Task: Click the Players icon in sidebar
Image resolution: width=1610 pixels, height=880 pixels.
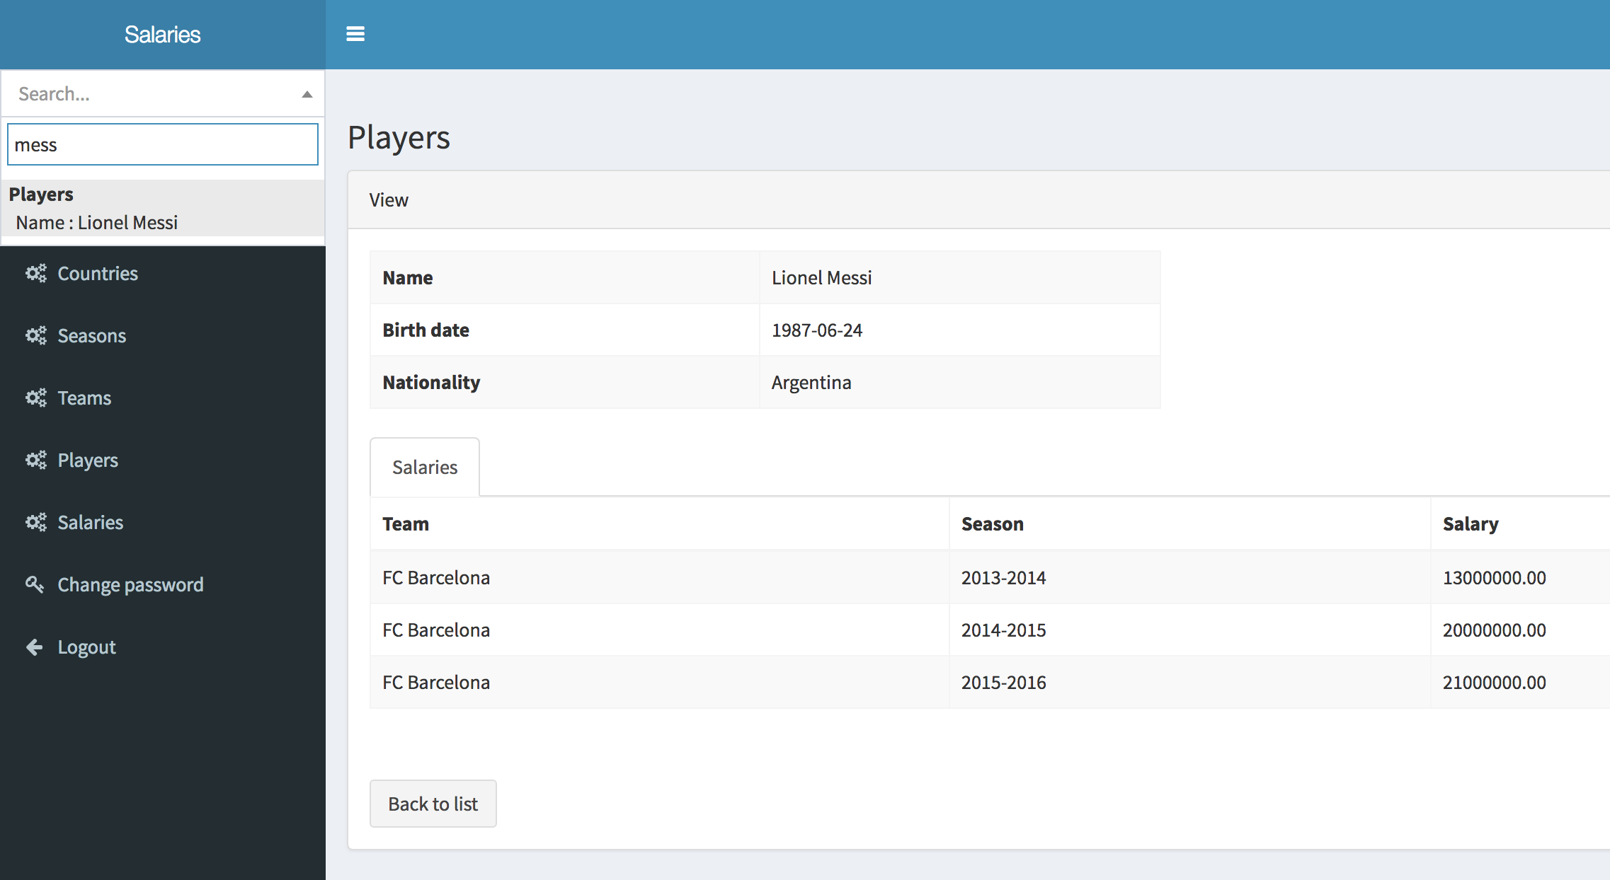Action: [x=35, y=460]
